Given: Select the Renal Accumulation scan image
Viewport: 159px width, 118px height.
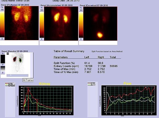Looking at the screenshot, I should pyautogui.click(x=61, y=23).
